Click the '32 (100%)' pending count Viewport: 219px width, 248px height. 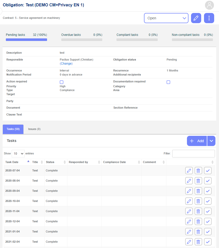pyautogui.click(x=40, y=35)
